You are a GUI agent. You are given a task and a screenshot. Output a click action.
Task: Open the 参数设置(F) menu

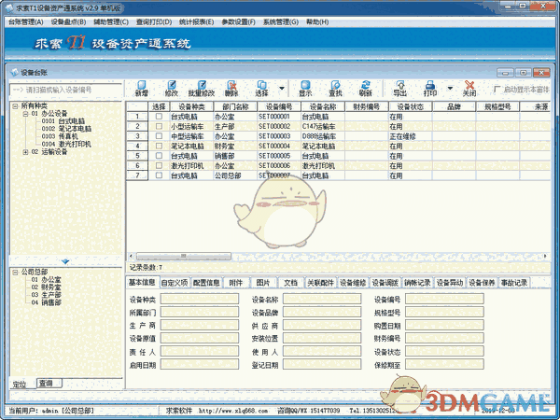239,22
